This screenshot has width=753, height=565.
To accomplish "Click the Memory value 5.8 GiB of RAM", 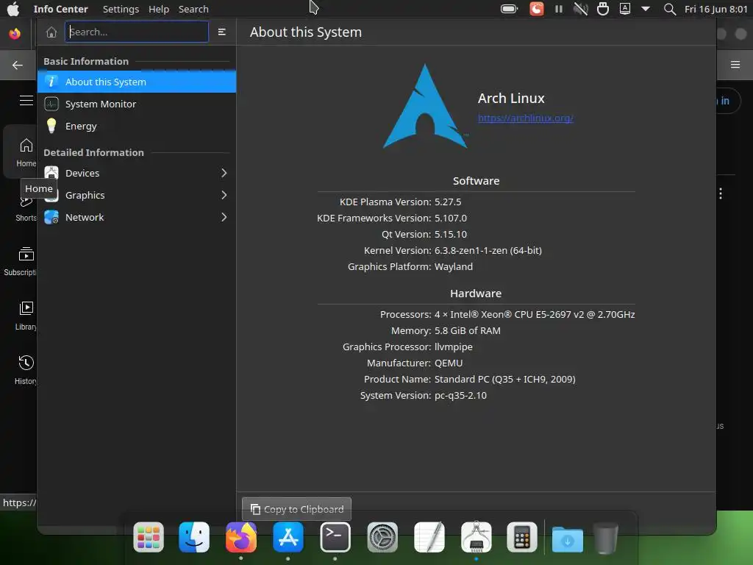I will (467, 330).
